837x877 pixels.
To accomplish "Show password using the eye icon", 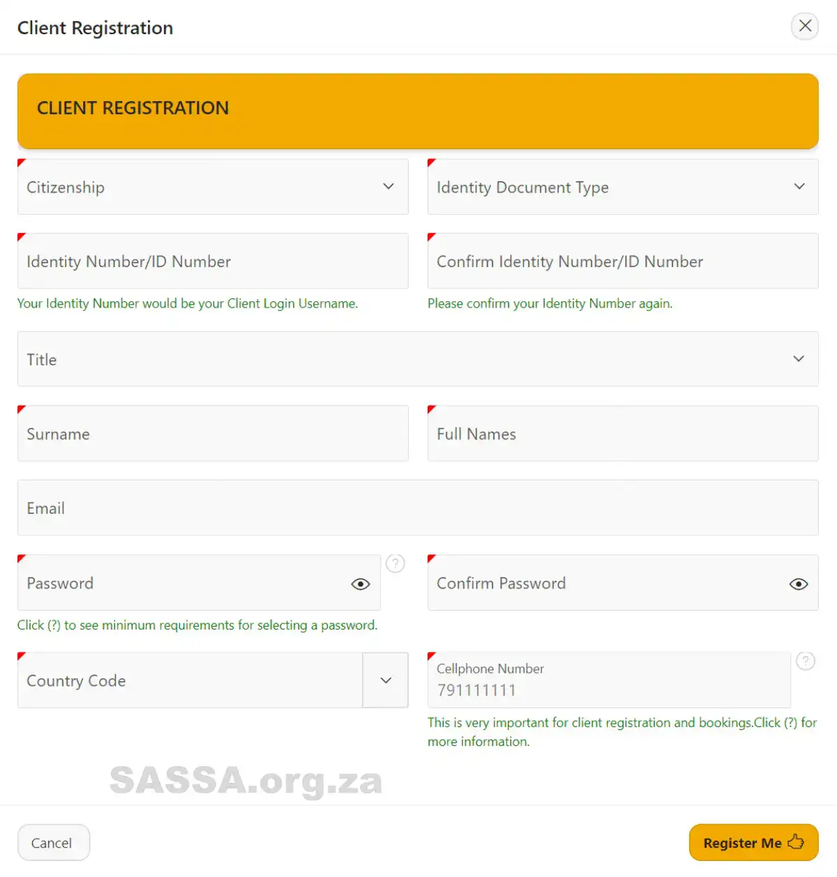I will 360,584.
